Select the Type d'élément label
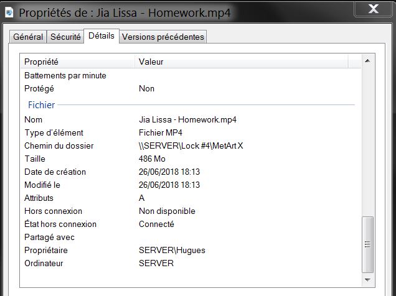 54,132
